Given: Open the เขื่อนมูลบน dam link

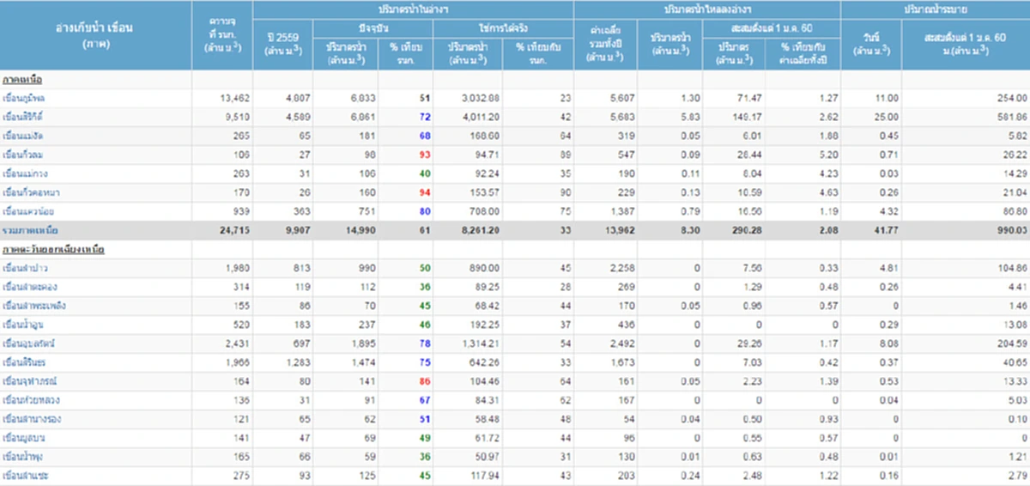Looking at the screenshot, I should tap(23, 438).
